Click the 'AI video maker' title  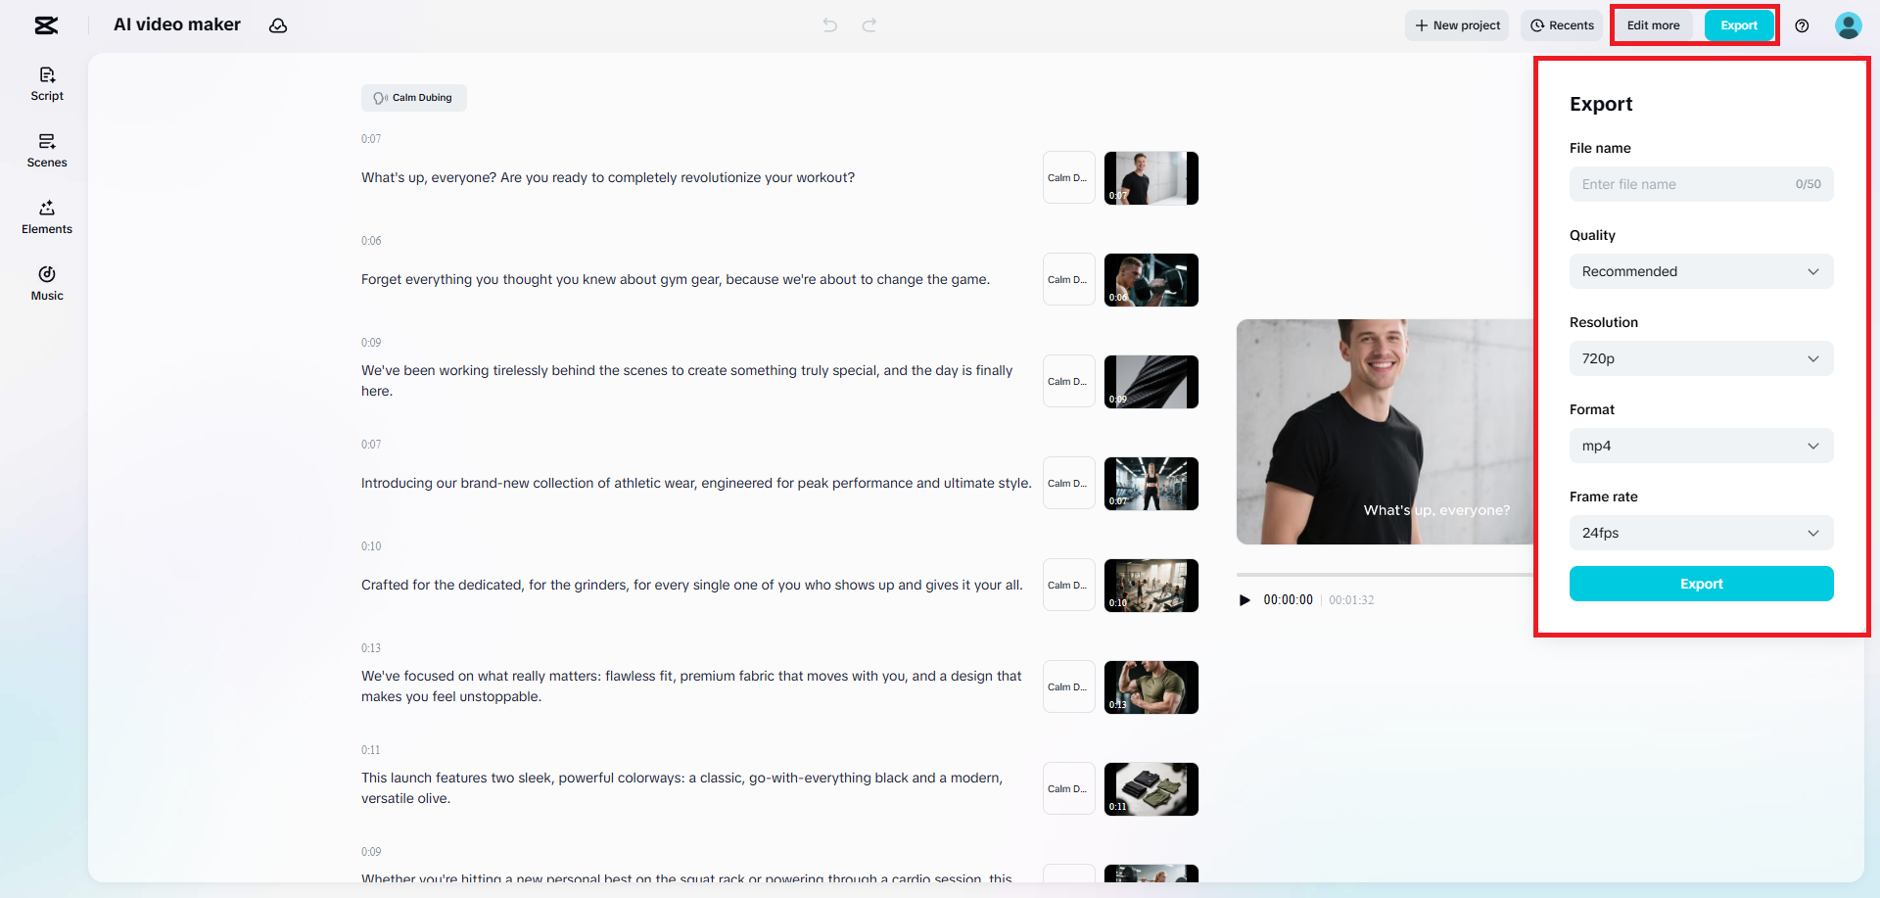pos(177,25)
